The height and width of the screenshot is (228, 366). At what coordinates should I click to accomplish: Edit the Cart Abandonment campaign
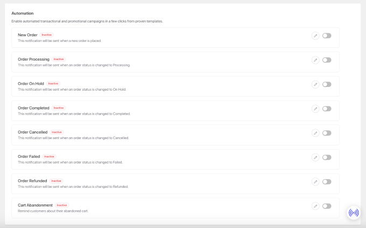click(x=315, y=206)
